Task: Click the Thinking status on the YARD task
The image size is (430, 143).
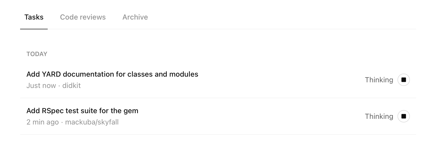Action: 379,80
